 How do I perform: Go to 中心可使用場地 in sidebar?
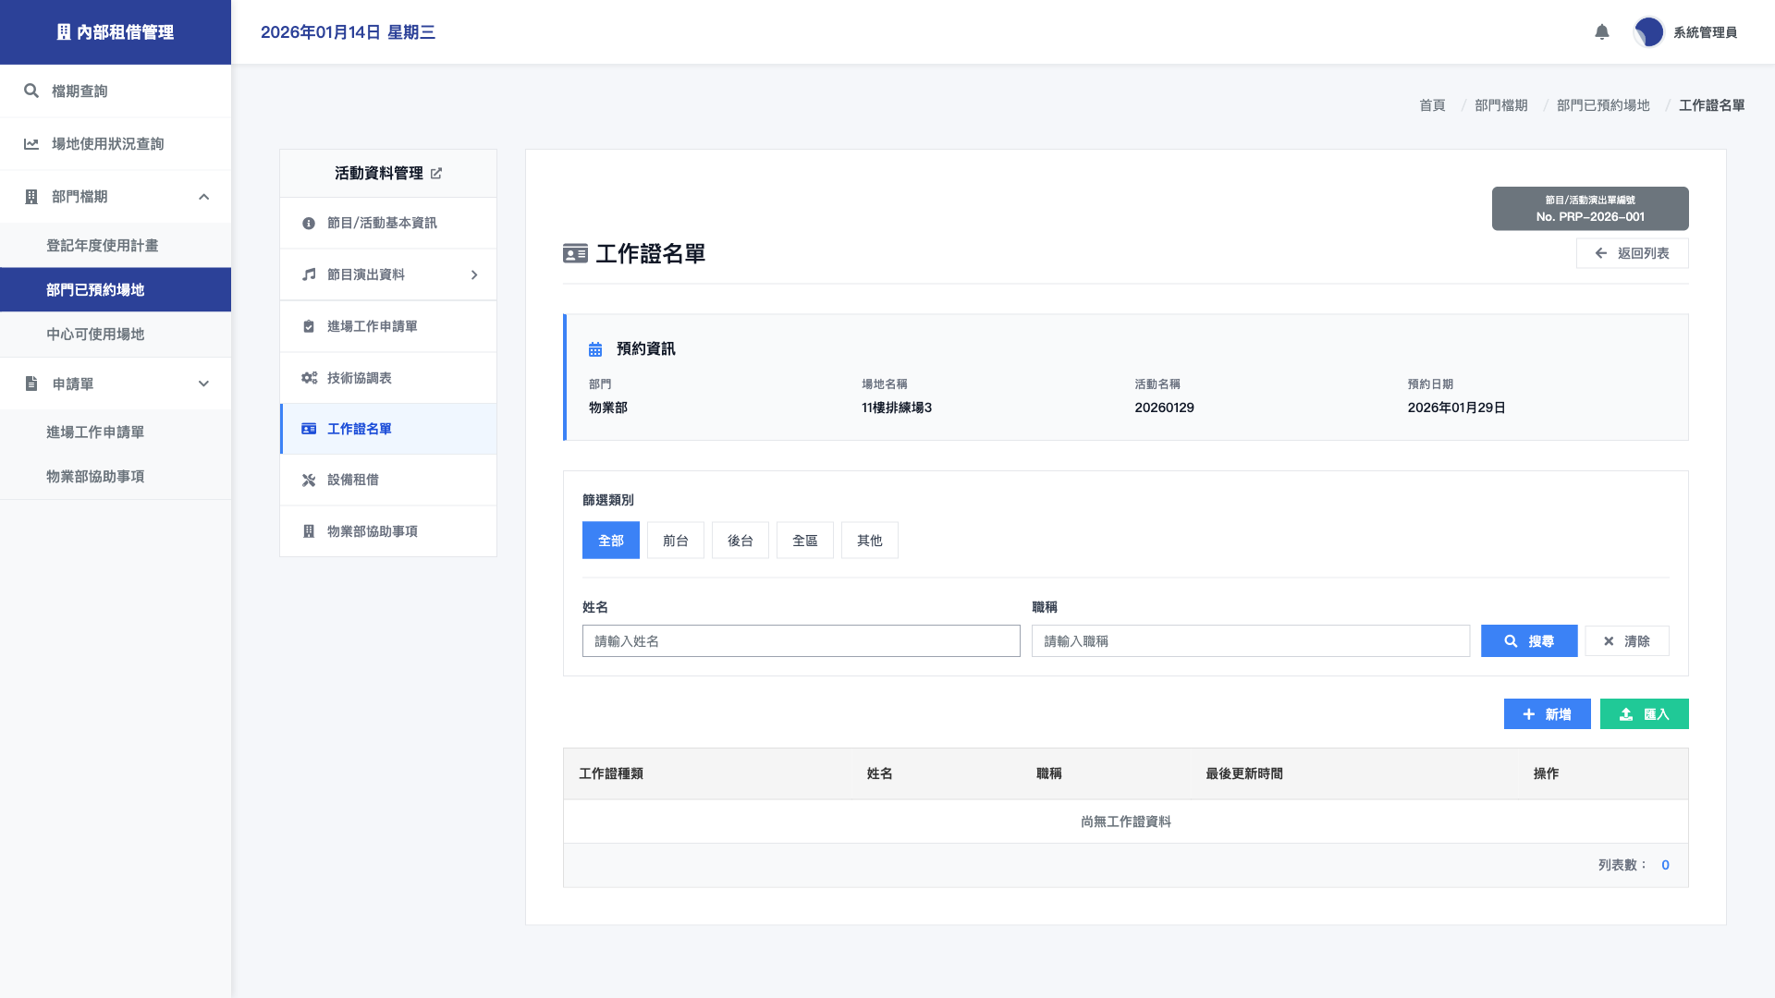pos(95,335)
